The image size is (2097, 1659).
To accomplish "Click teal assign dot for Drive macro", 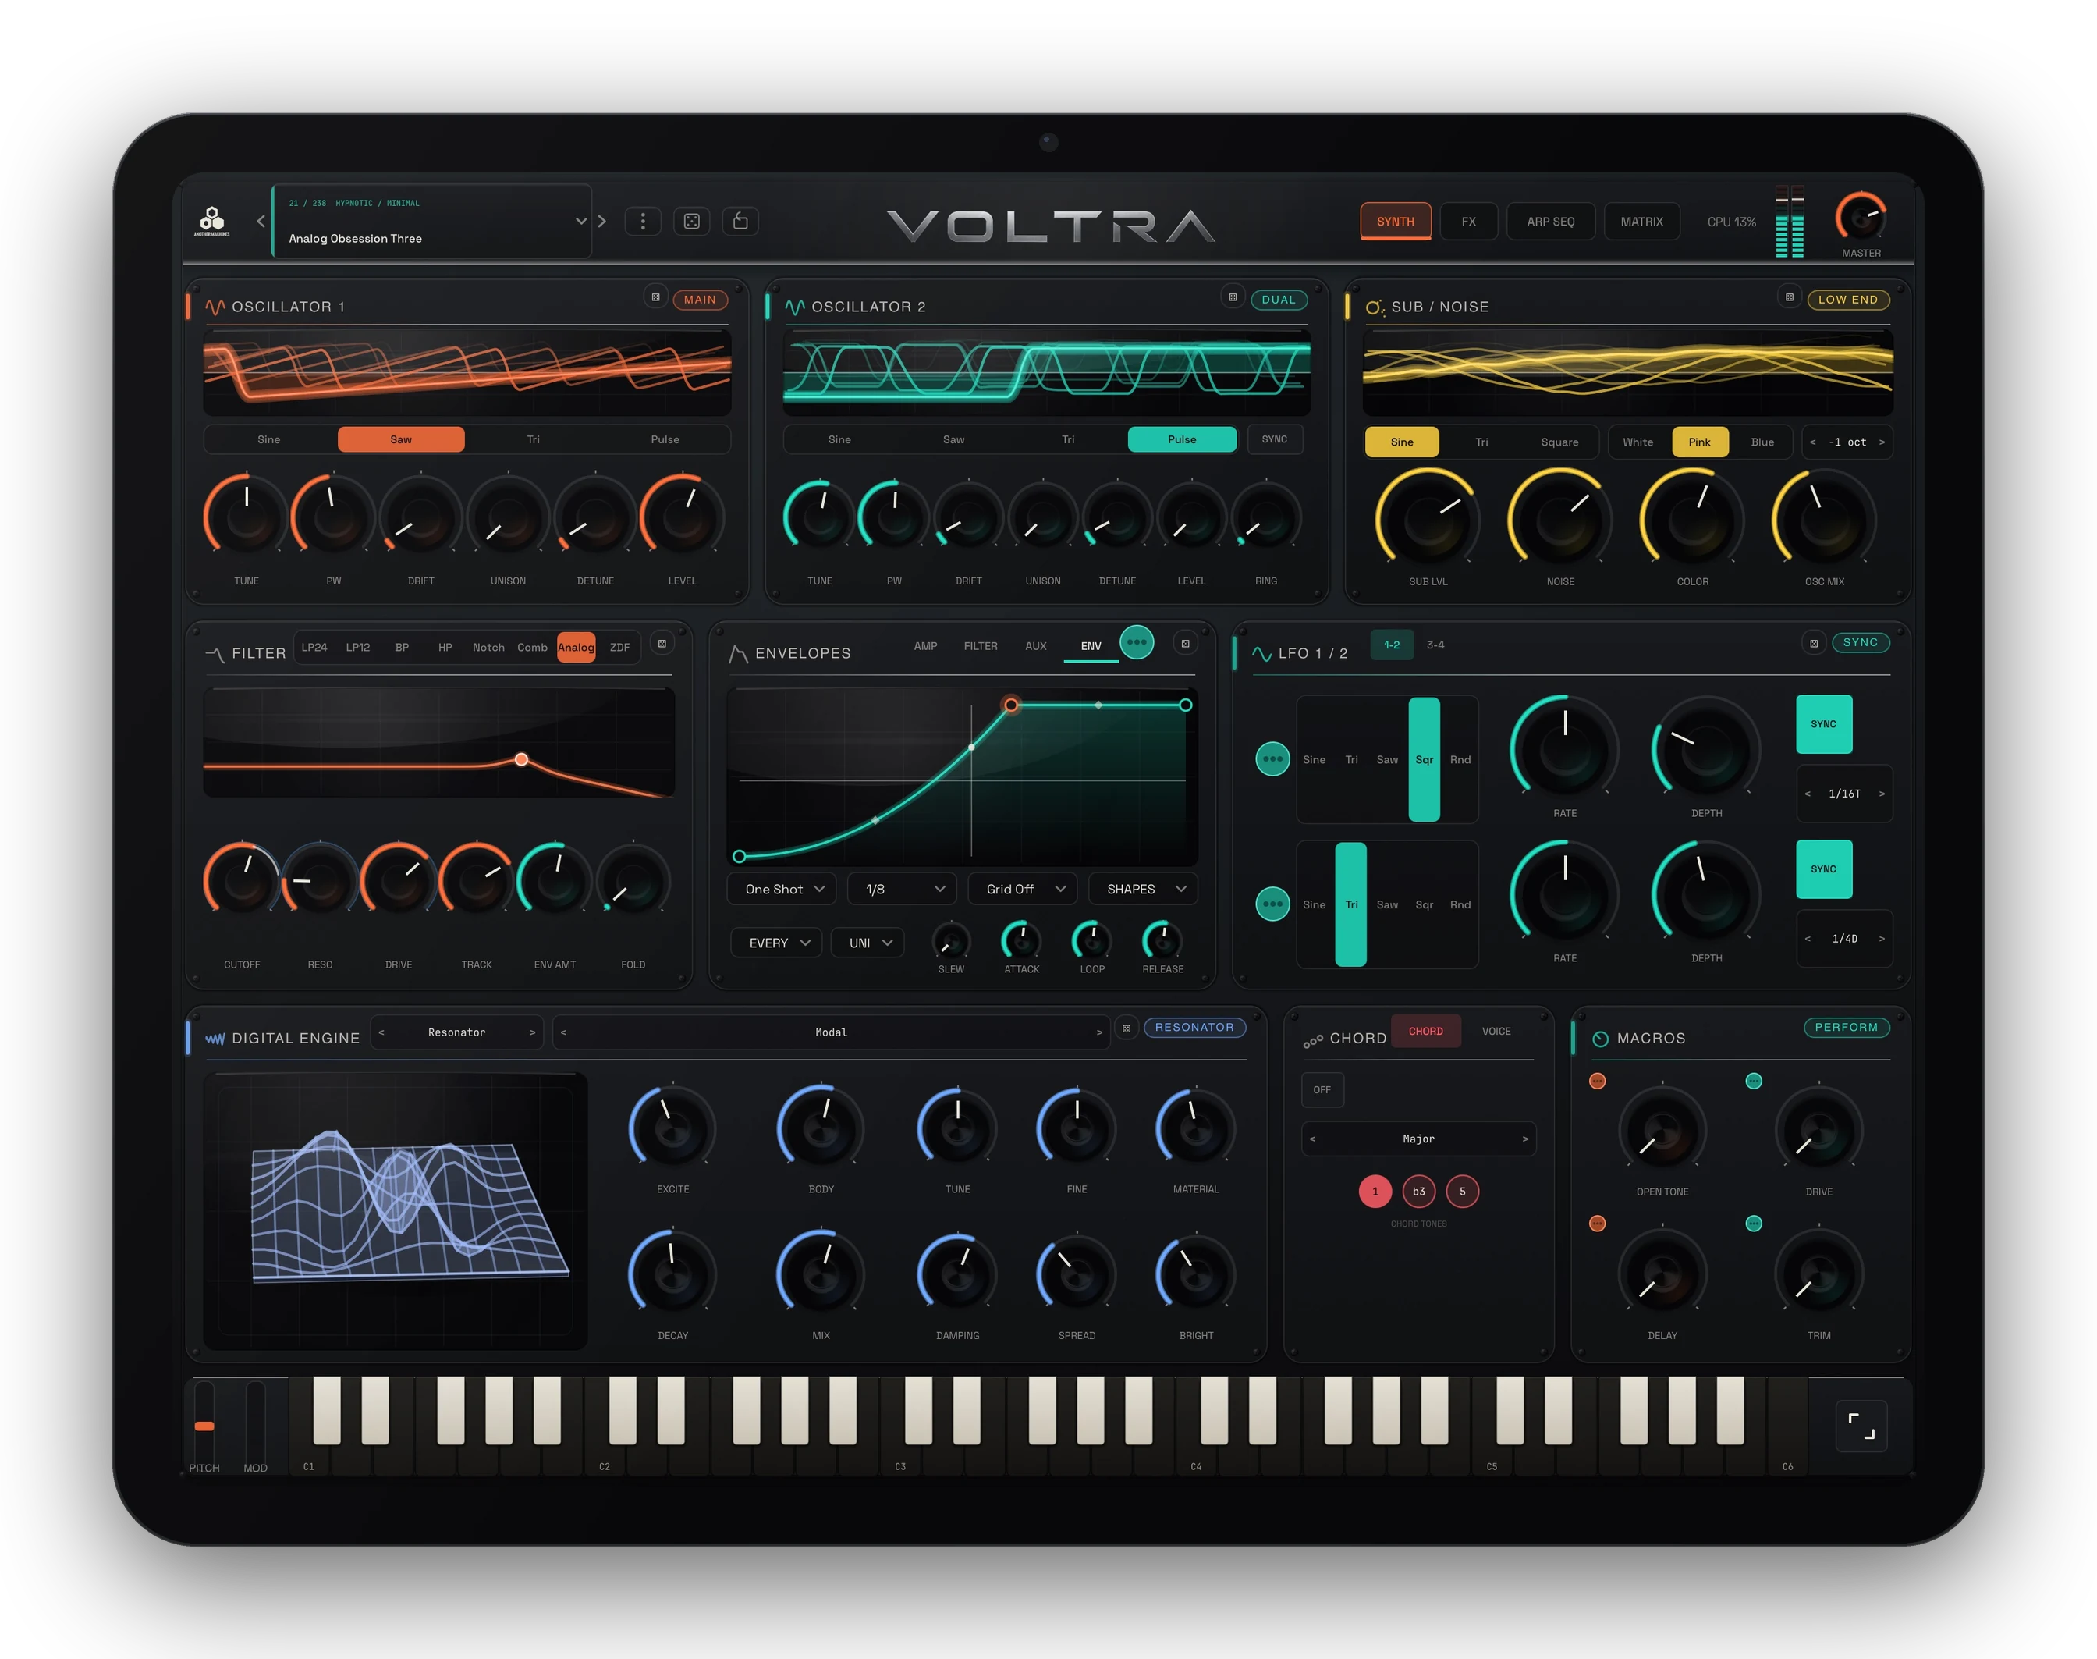I will tap(1753, 1081).
